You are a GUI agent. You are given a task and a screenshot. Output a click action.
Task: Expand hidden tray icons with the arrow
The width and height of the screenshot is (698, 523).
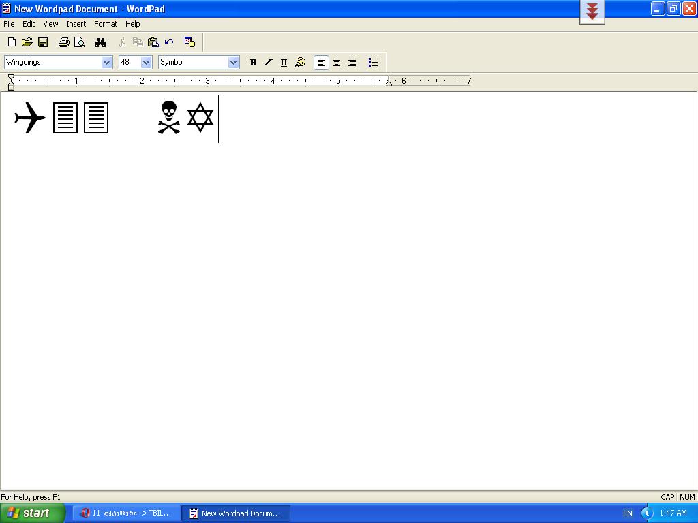click(x=647, y=513)
